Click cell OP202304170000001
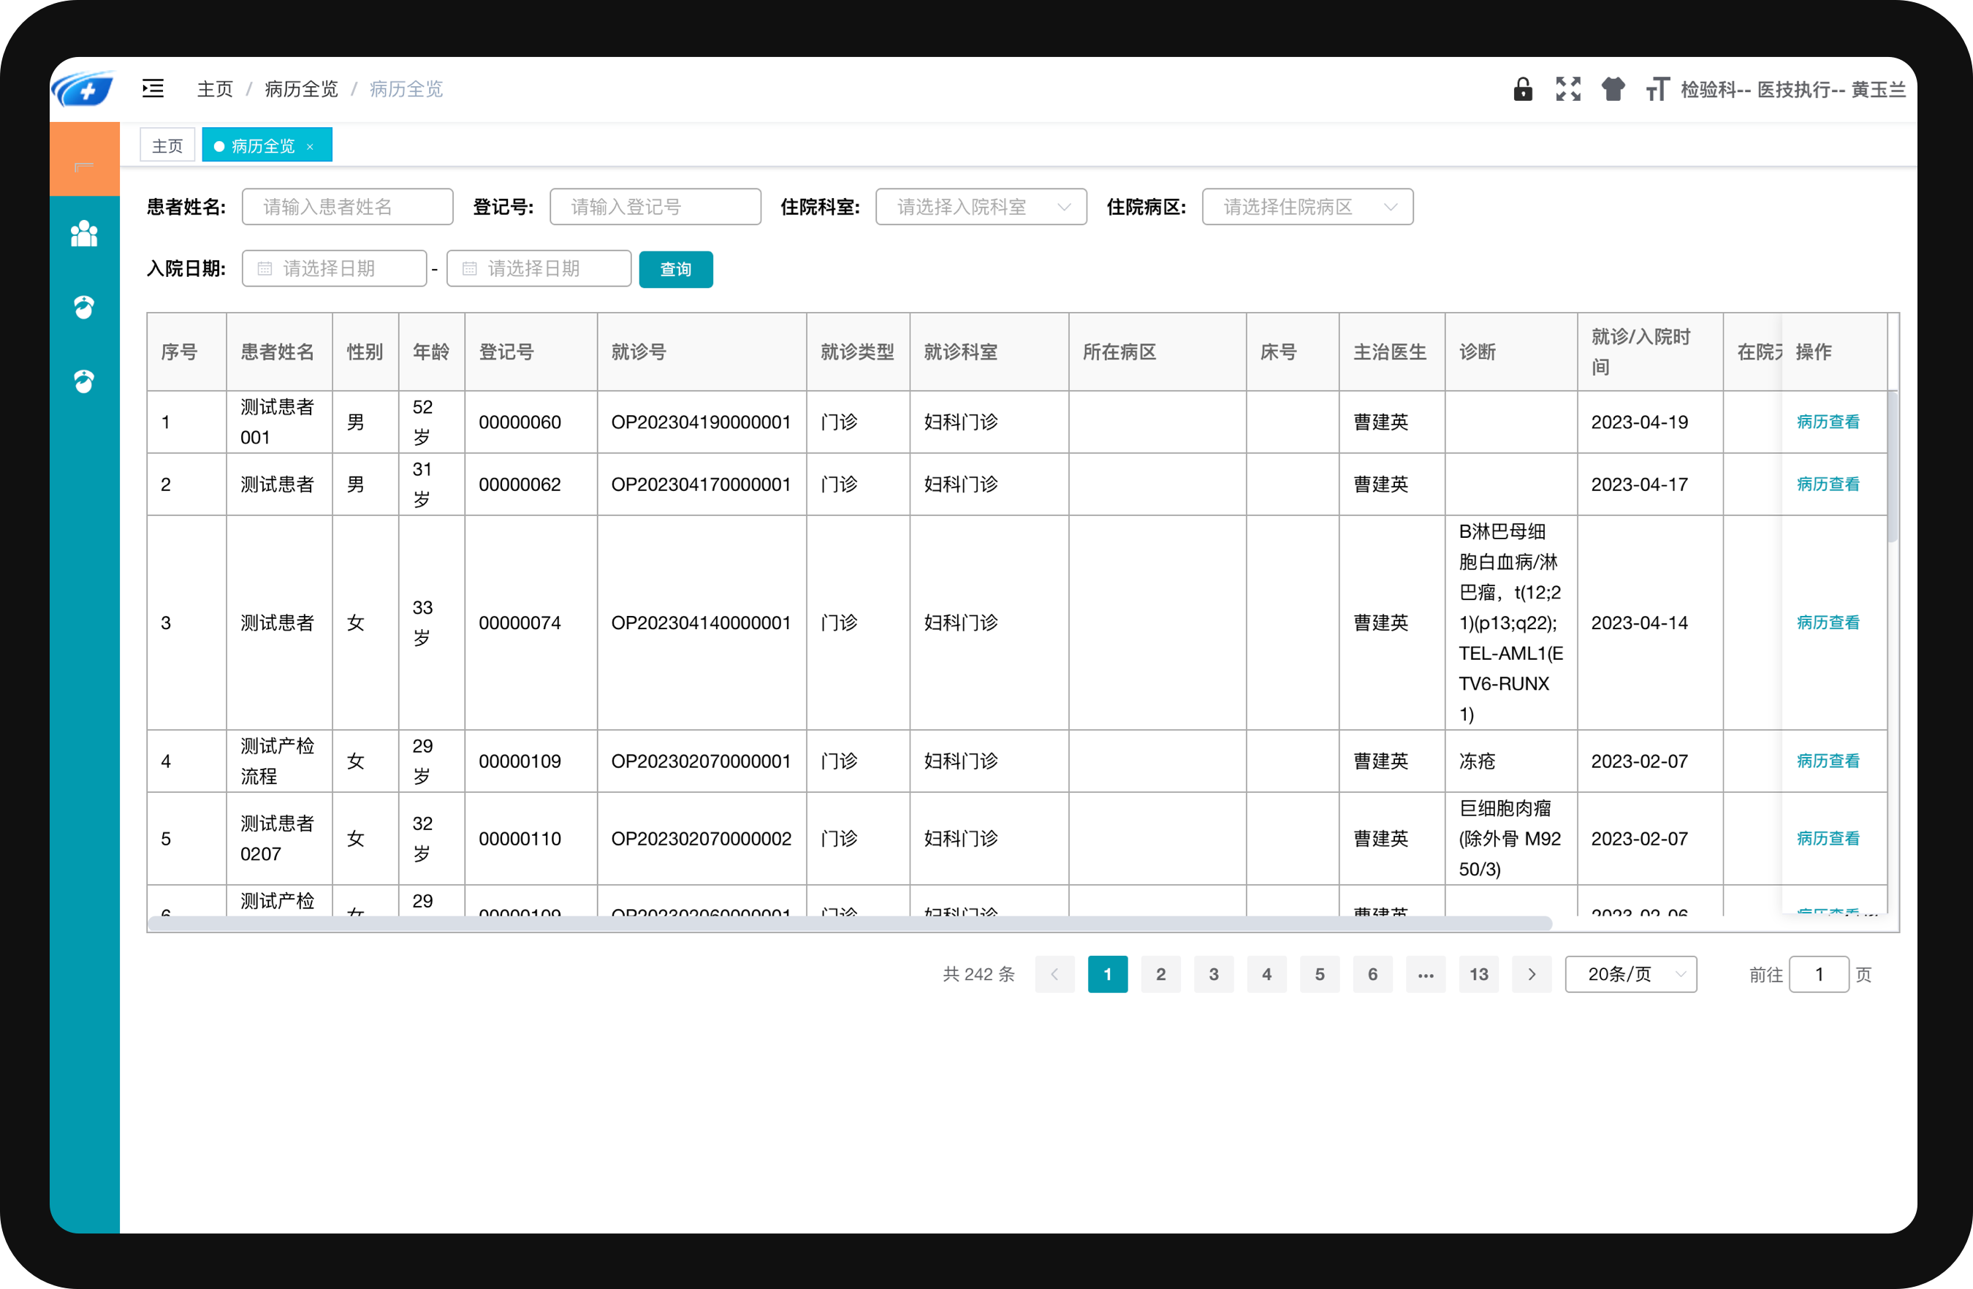 coord(702,484)
